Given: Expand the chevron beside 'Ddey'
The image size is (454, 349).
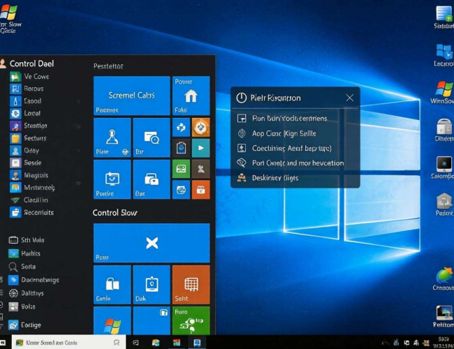Looking at the screenshot, I should click(78, 151).
